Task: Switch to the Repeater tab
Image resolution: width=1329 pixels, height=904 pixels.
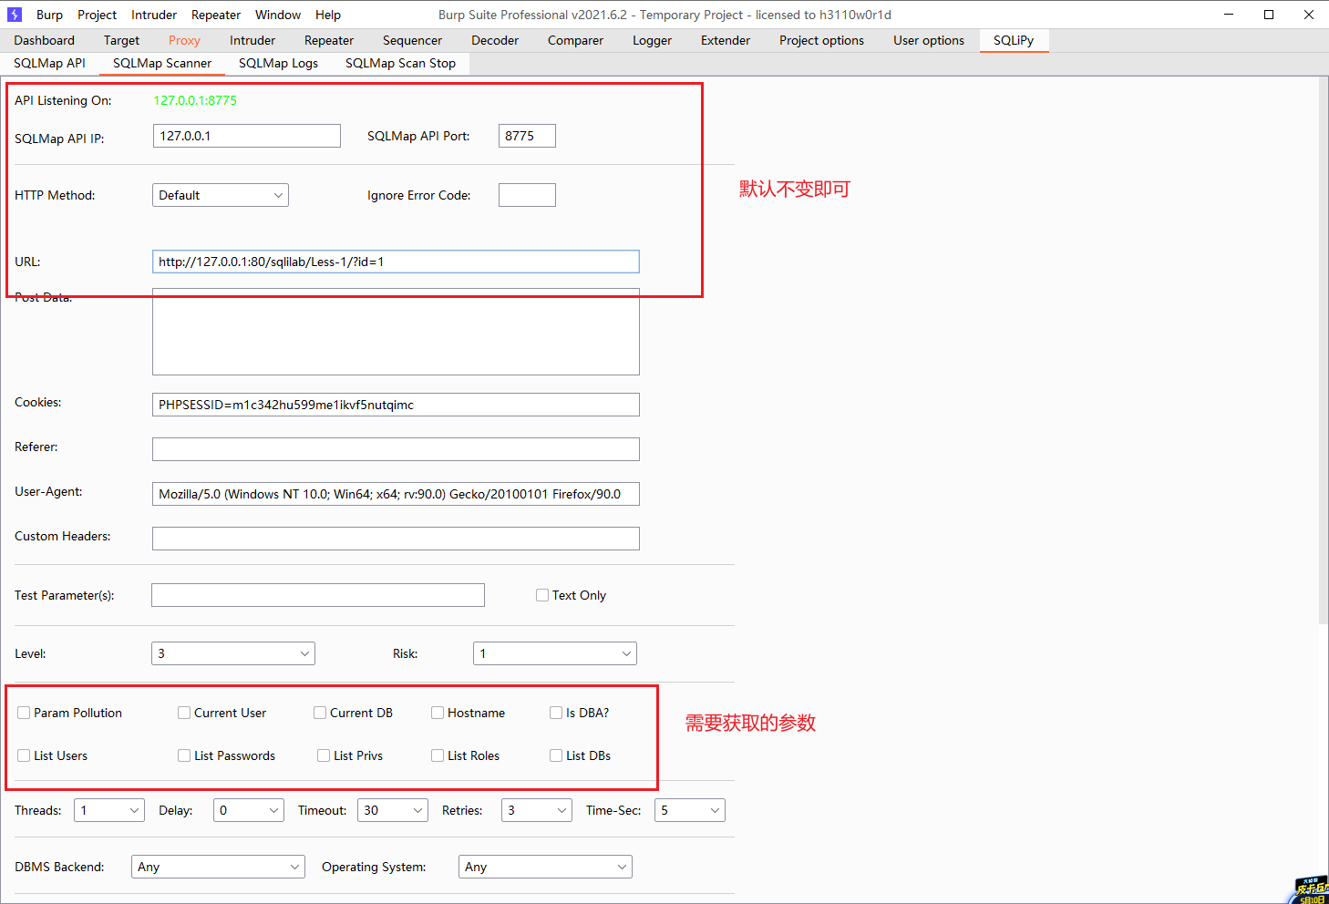Action: pyautogui.click(x=329, y=40)
